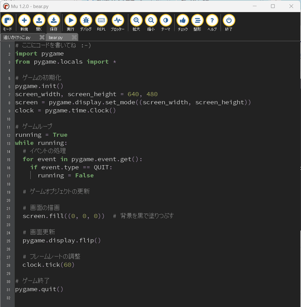Click comment 'ゲームの初期化'
Screen dimensions: 301x307
point(42,78)
